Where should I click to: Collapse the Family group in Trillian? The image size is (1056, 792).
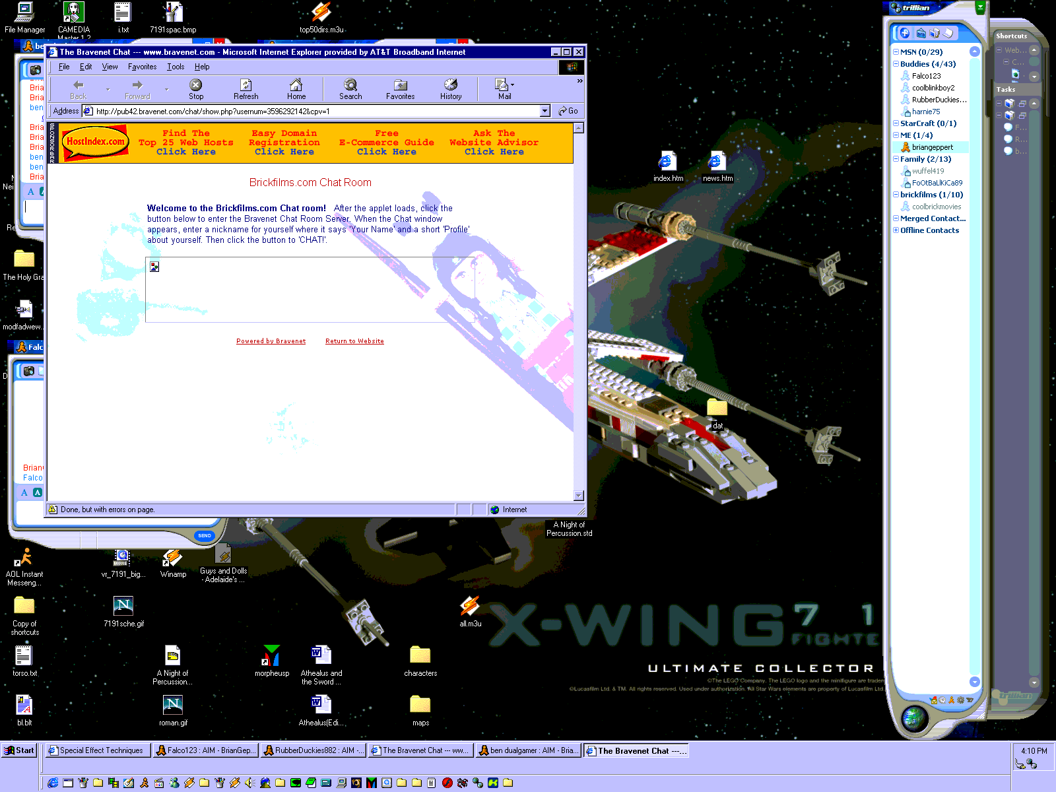tap(896, 159)
